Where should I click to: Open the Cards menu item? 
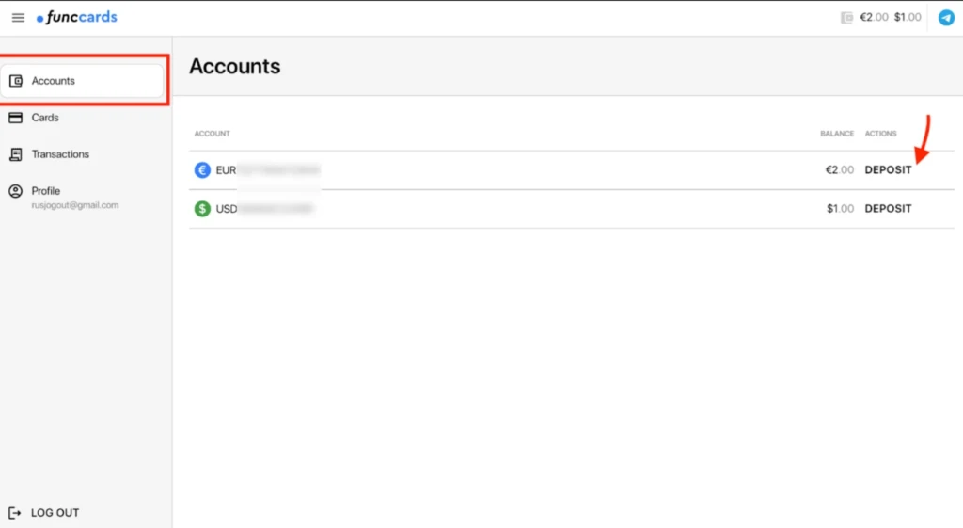[45, 118]
